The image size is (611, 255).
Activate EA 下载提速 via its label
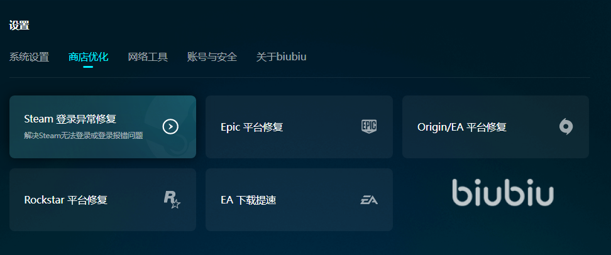248,200
